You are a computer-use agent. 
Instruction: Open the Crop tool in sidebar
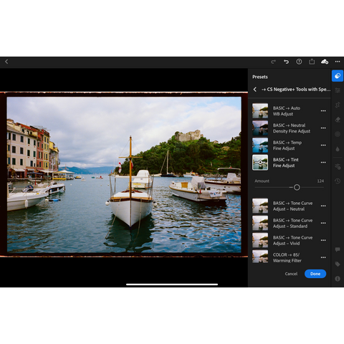[x=338, y=105]
